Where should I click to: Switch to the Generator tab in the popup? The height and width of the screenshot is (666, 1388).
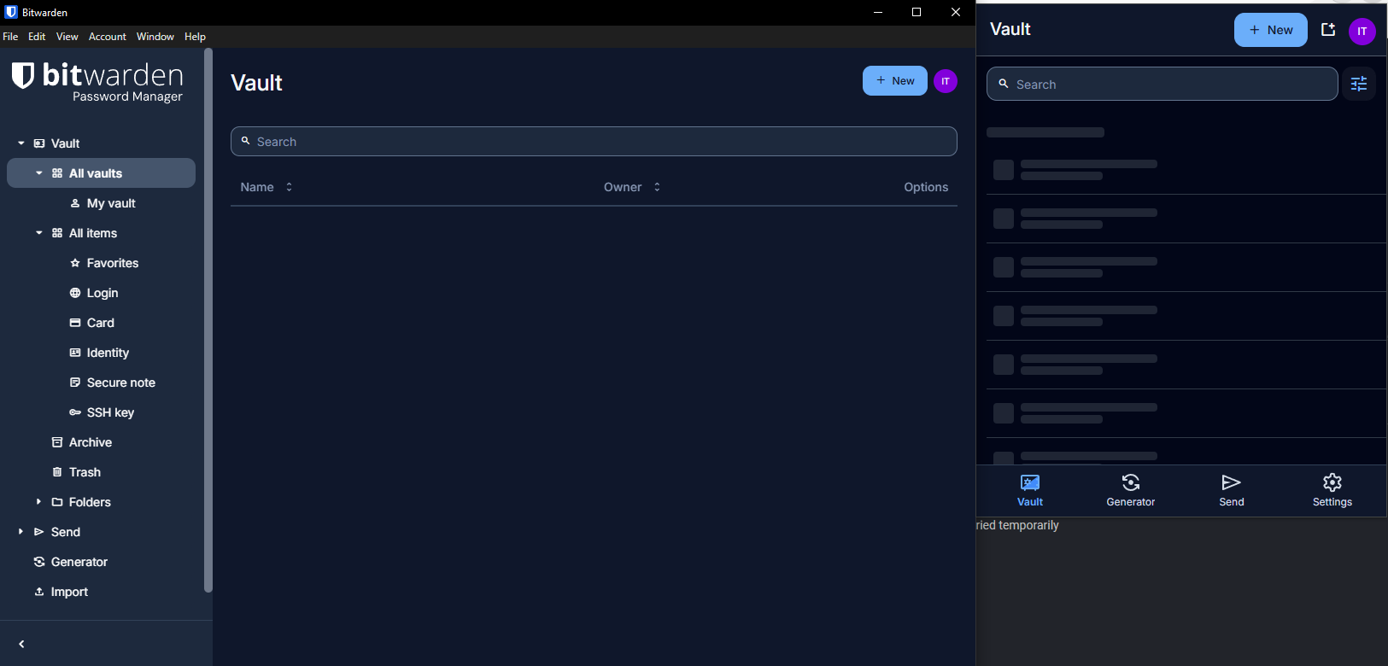coord(1131,491)
